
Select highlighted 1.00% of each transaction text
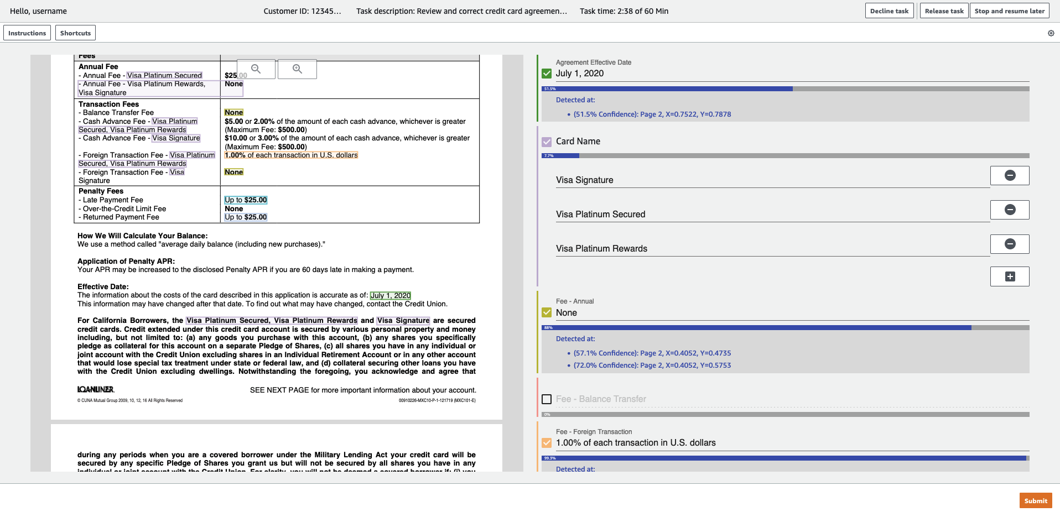pyautogui.click(x=291, y=155)
